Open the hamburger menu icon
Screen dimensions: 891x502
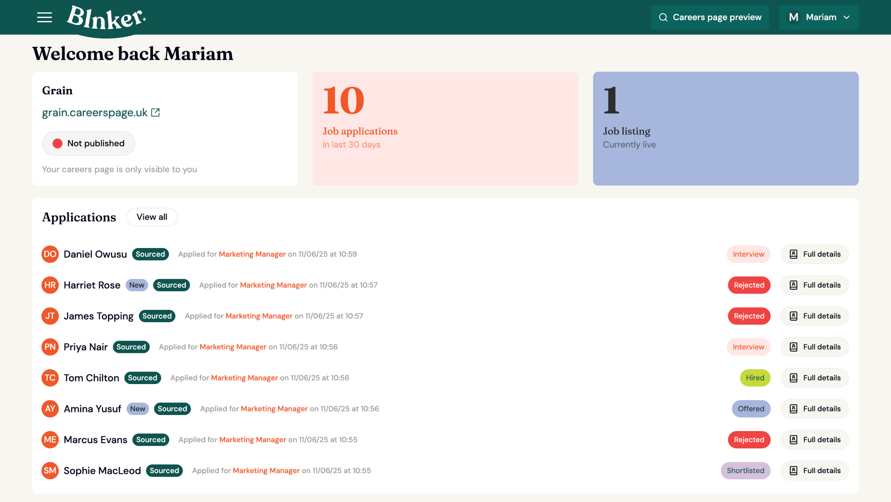(x=45, y=17)
